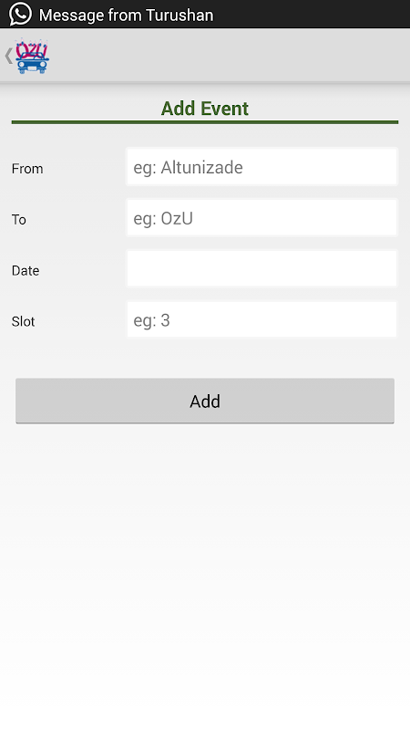Go back using the left chevron

(x=8, y=56)
